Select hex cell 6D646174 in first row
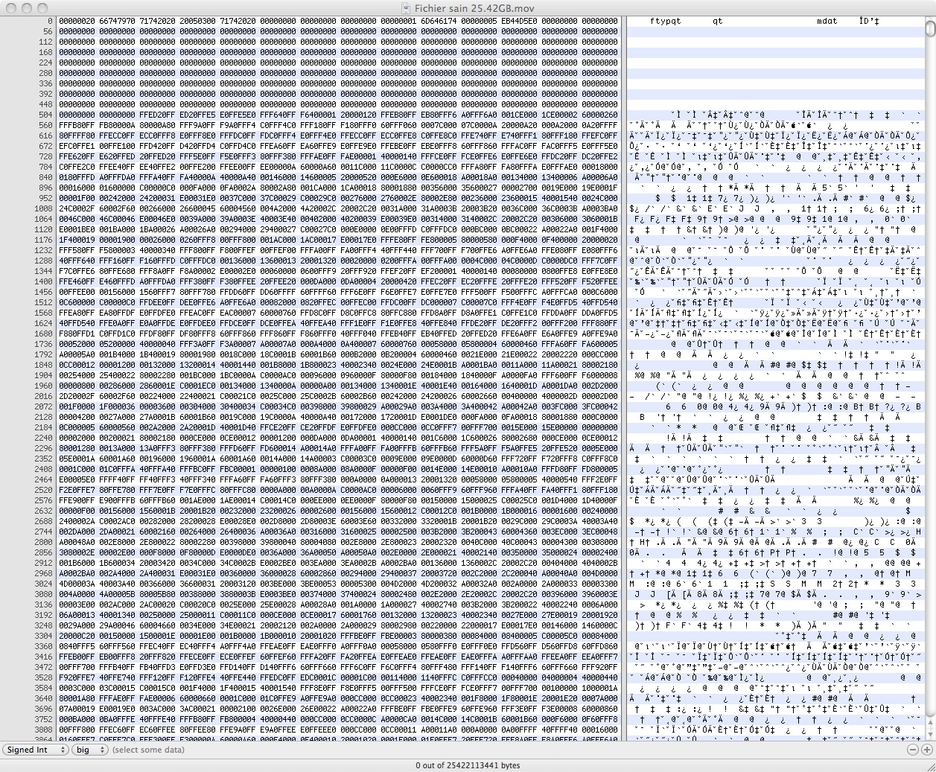Viewport: 936px width, 772px height. pos(438,21)
